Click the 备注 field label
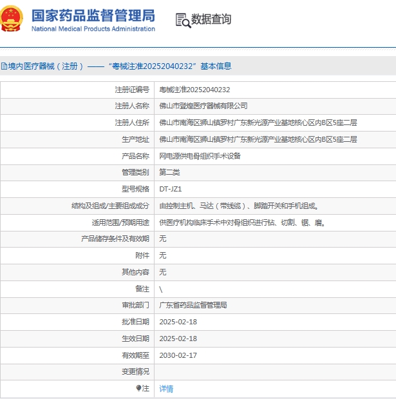 [142, 289]
